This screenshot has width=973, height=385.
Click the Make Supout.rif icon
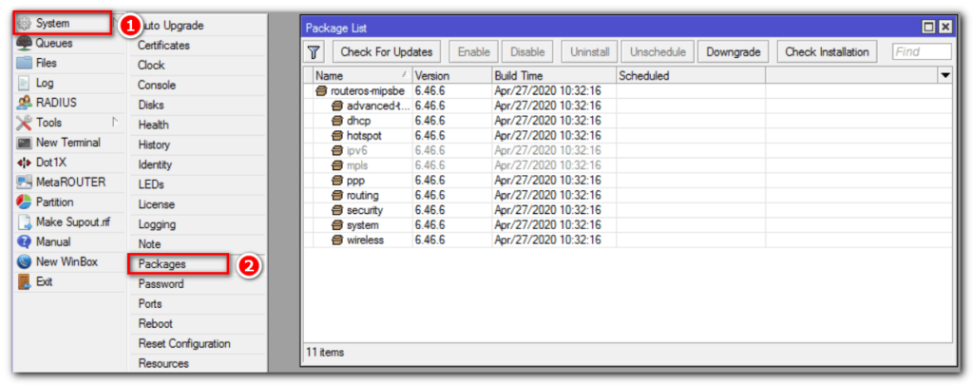pos(24,222)
